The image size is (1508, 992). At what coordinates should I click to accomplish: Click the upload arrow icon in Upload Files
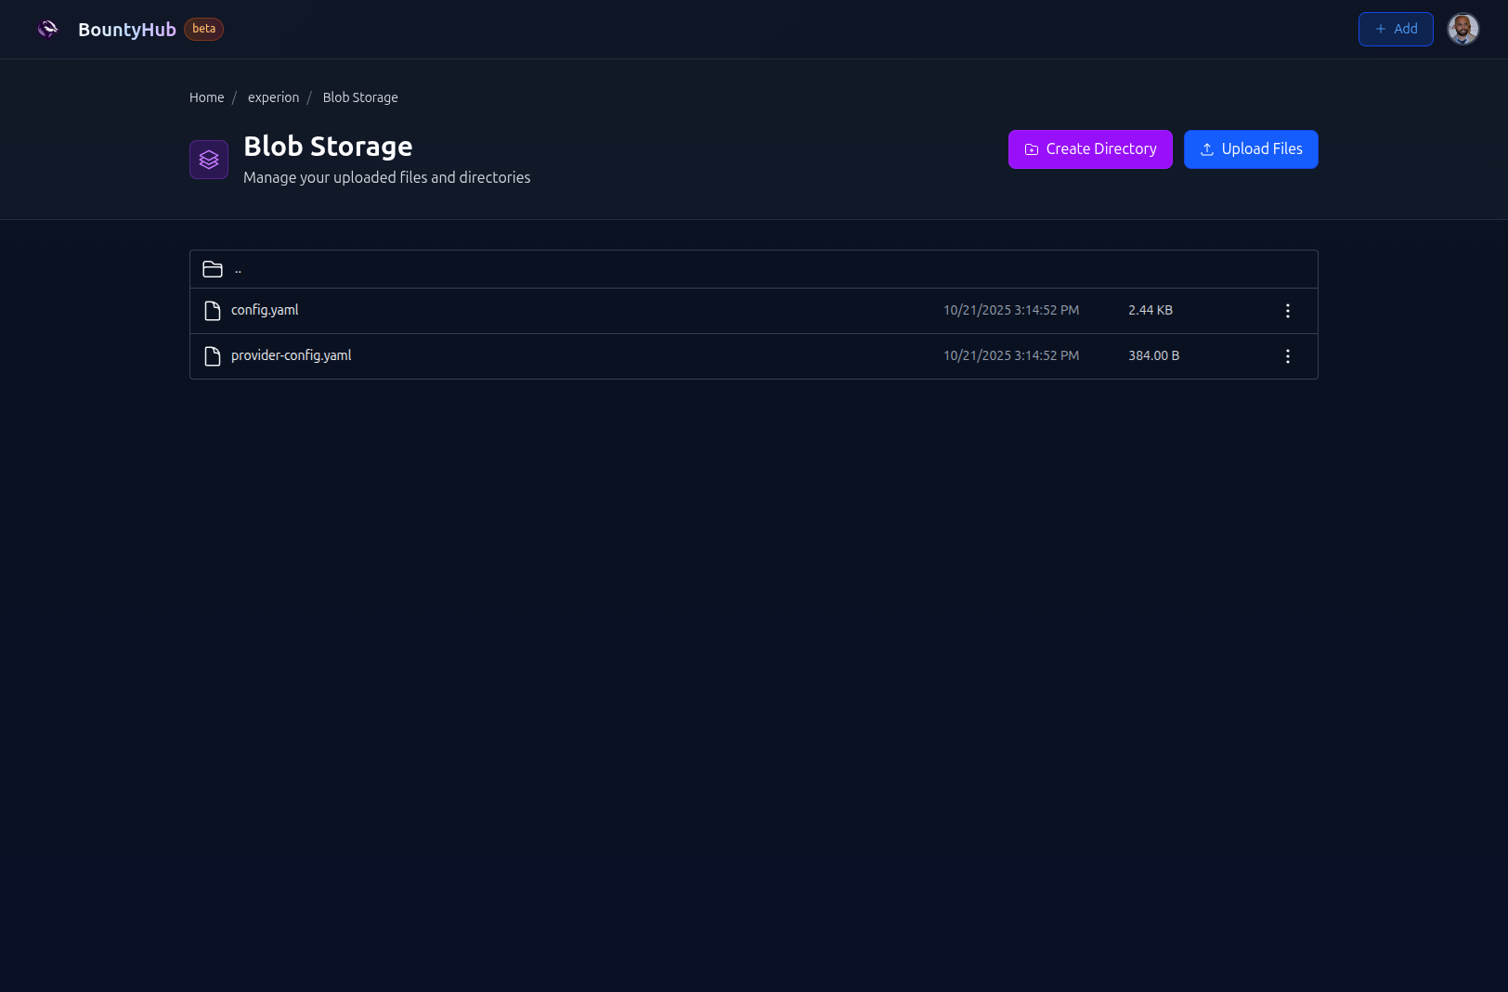(x=1207, y=148)
